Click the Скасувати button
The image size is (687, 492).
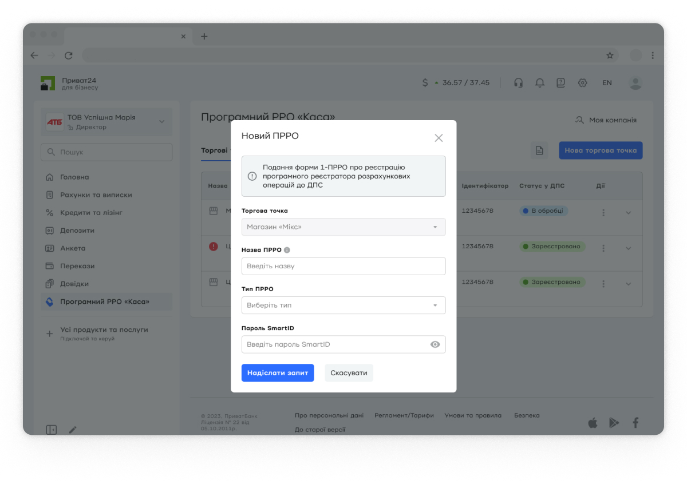pyautogui.click(x=349, y=372)
